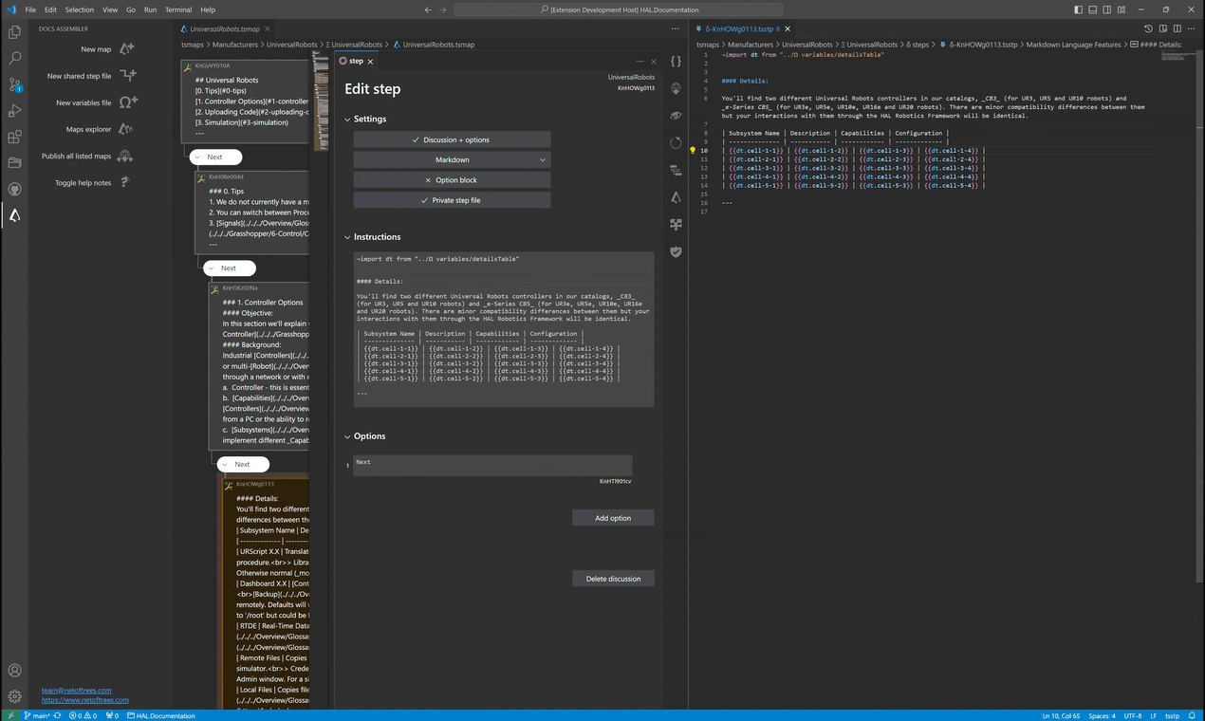Toggle help notes question mark icon
The width and height of the screenshot is (1205, 721).
(x=123, y=182)
